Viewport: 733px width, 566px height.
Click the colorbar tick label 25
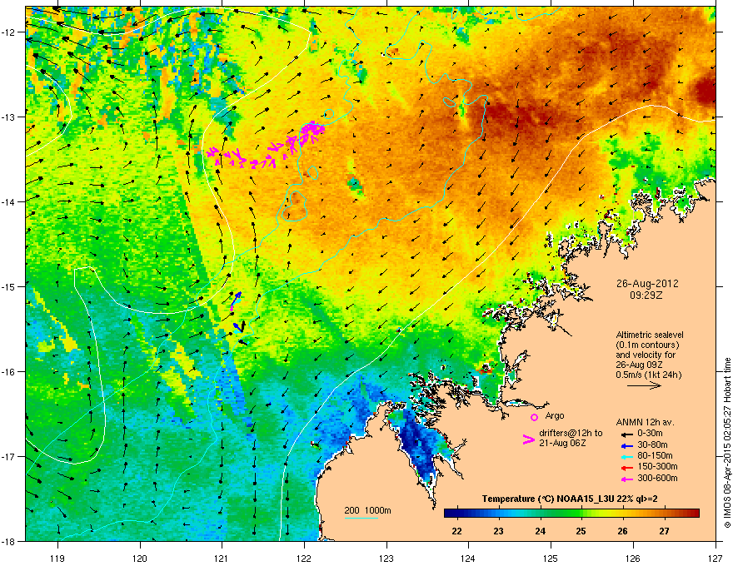[x=581, y=531]
